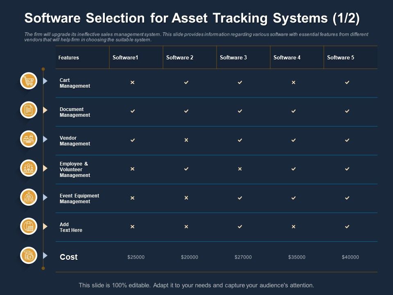Click the cross mark for Event Equipment under Software1
The width and height of the screenshot is (393, 295).
click(x=132, y=198)
